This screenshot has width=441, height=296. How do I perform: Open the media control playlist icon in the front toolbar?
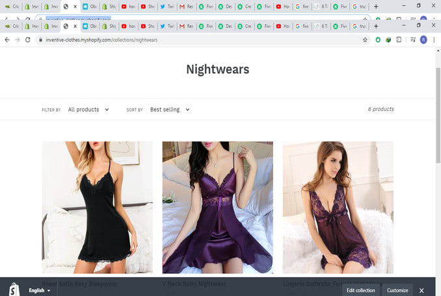pyautogui.click(x=413, y=40)
